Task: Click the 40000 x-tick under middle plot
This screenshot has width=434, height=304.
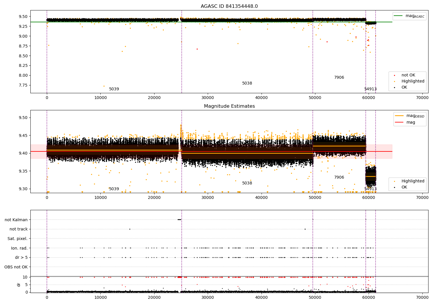Action: coord(261,198)
